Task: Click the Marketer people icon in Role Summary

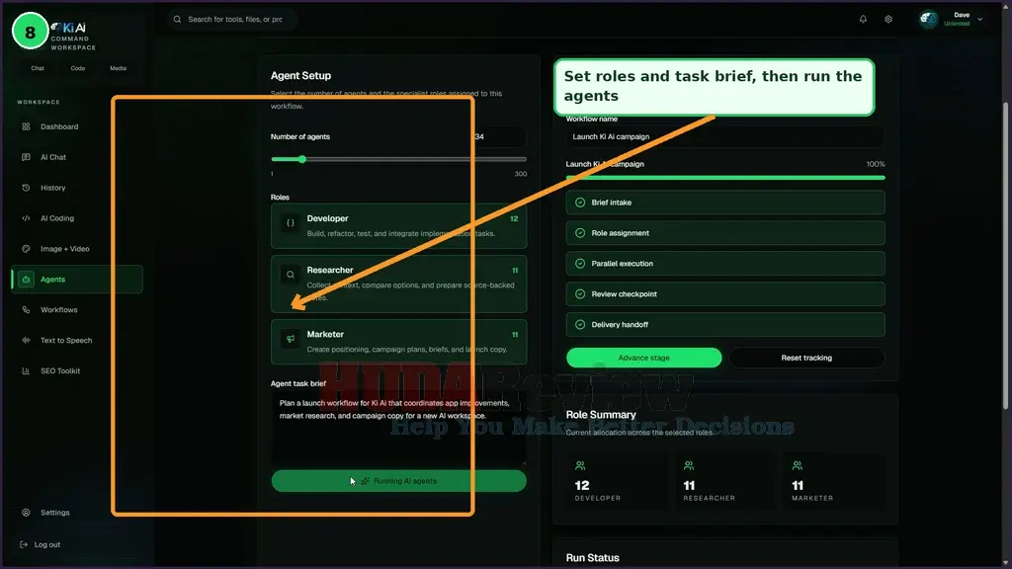Action: (798, 465)
